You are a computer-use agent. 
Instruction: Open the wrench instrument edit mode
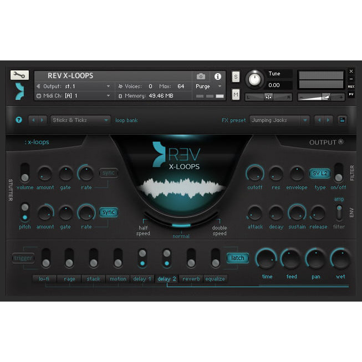coord(19,75)
